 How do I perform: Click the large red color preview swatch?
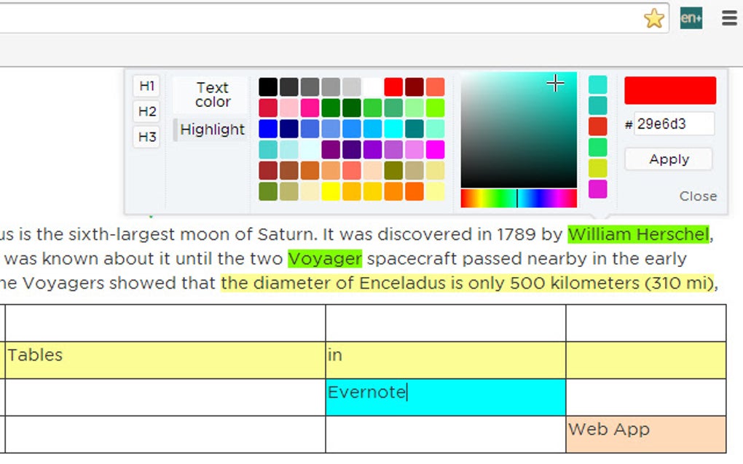[x=669, y=89]
